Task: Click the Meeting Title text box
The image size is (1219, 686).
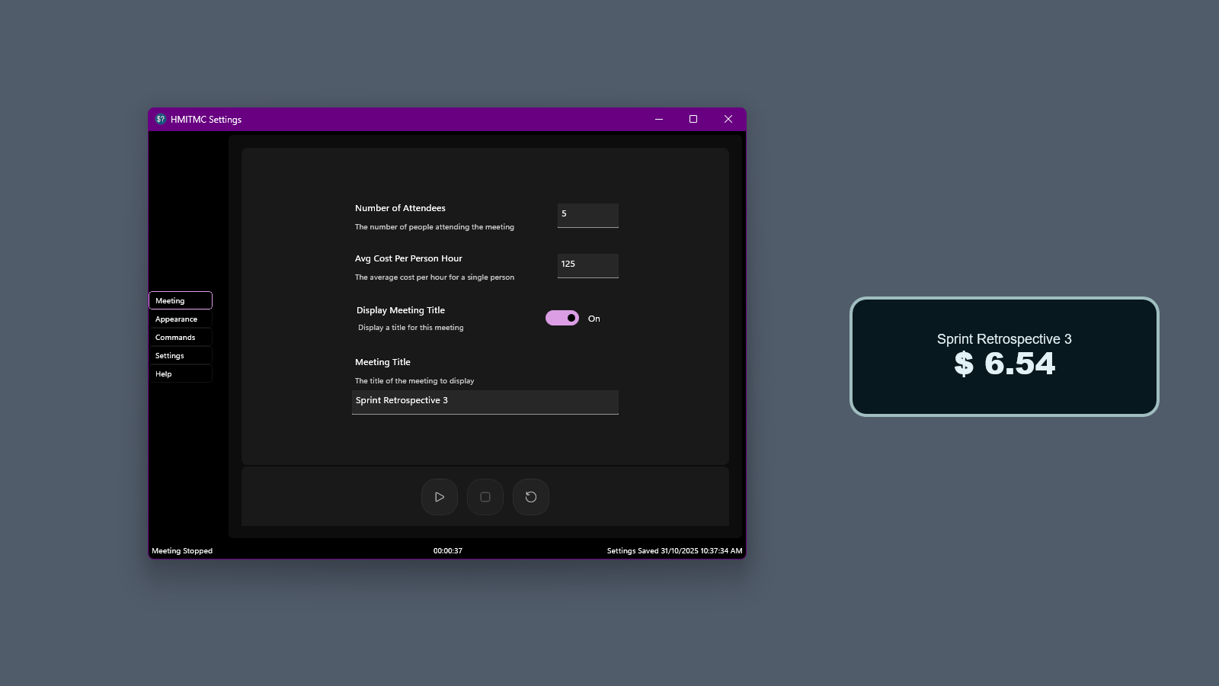Action: pyautogui.click(x=485, y=402)
